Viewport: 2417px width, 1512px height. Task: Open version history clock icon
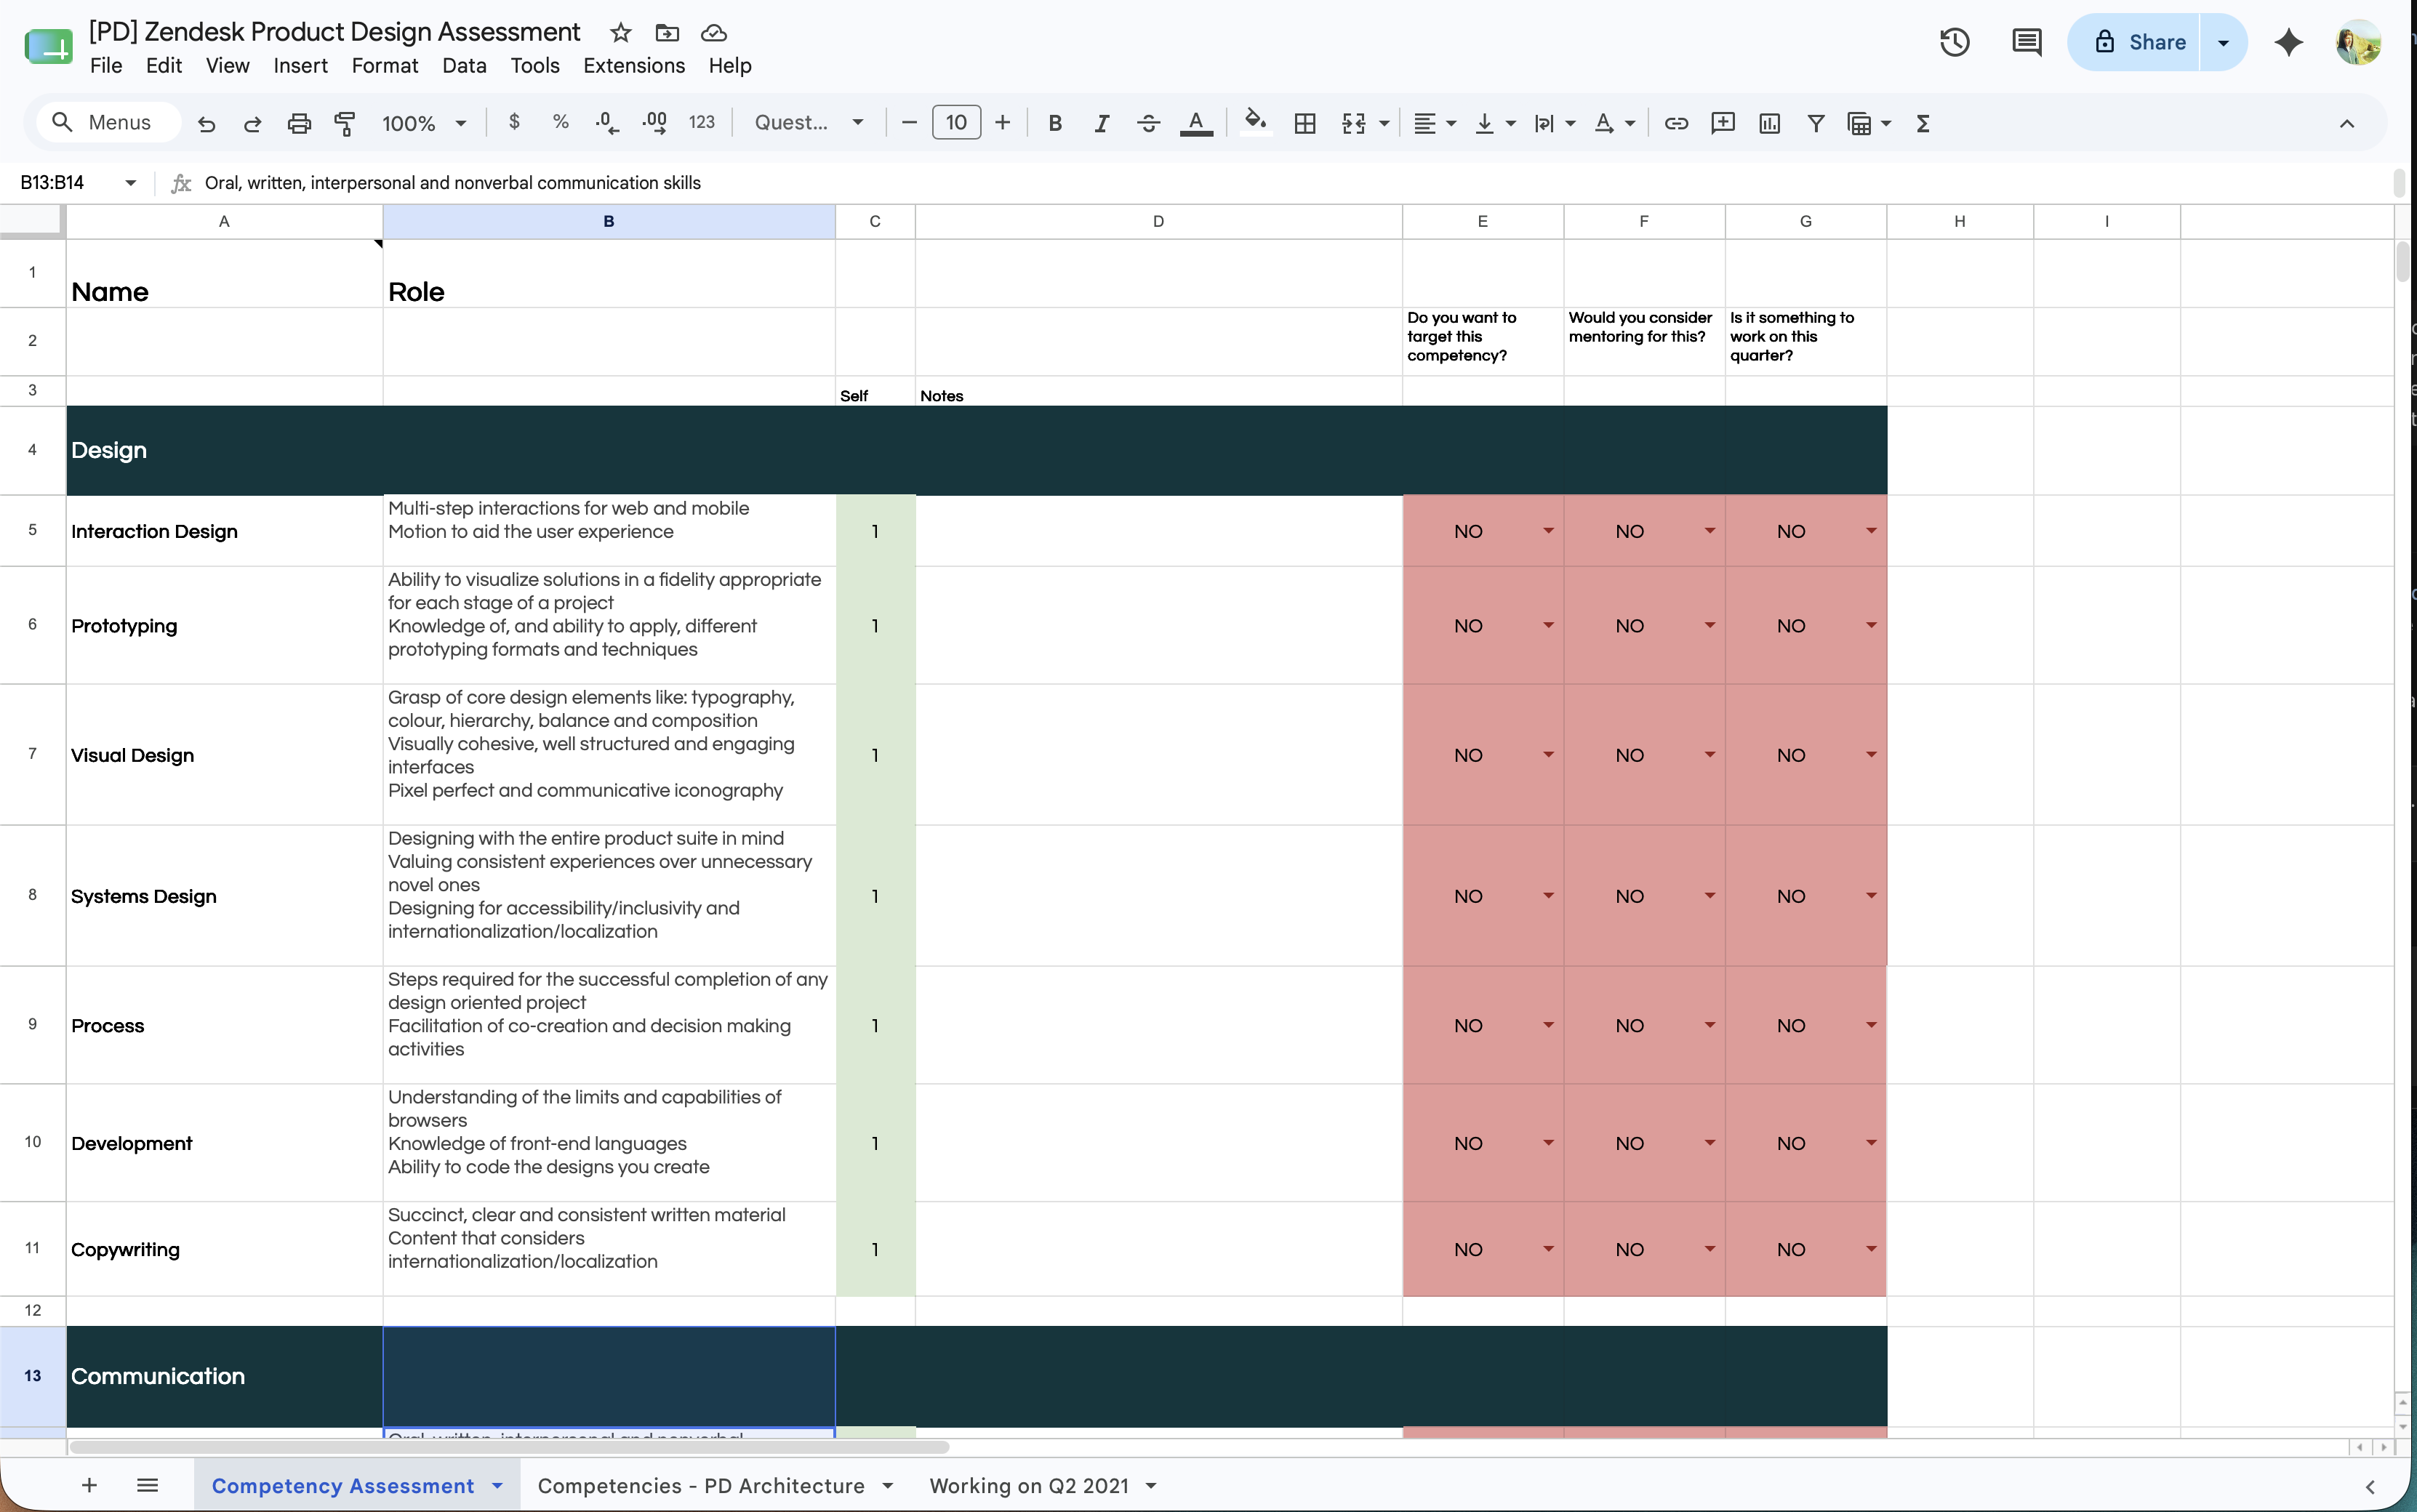click(1954, 42)
